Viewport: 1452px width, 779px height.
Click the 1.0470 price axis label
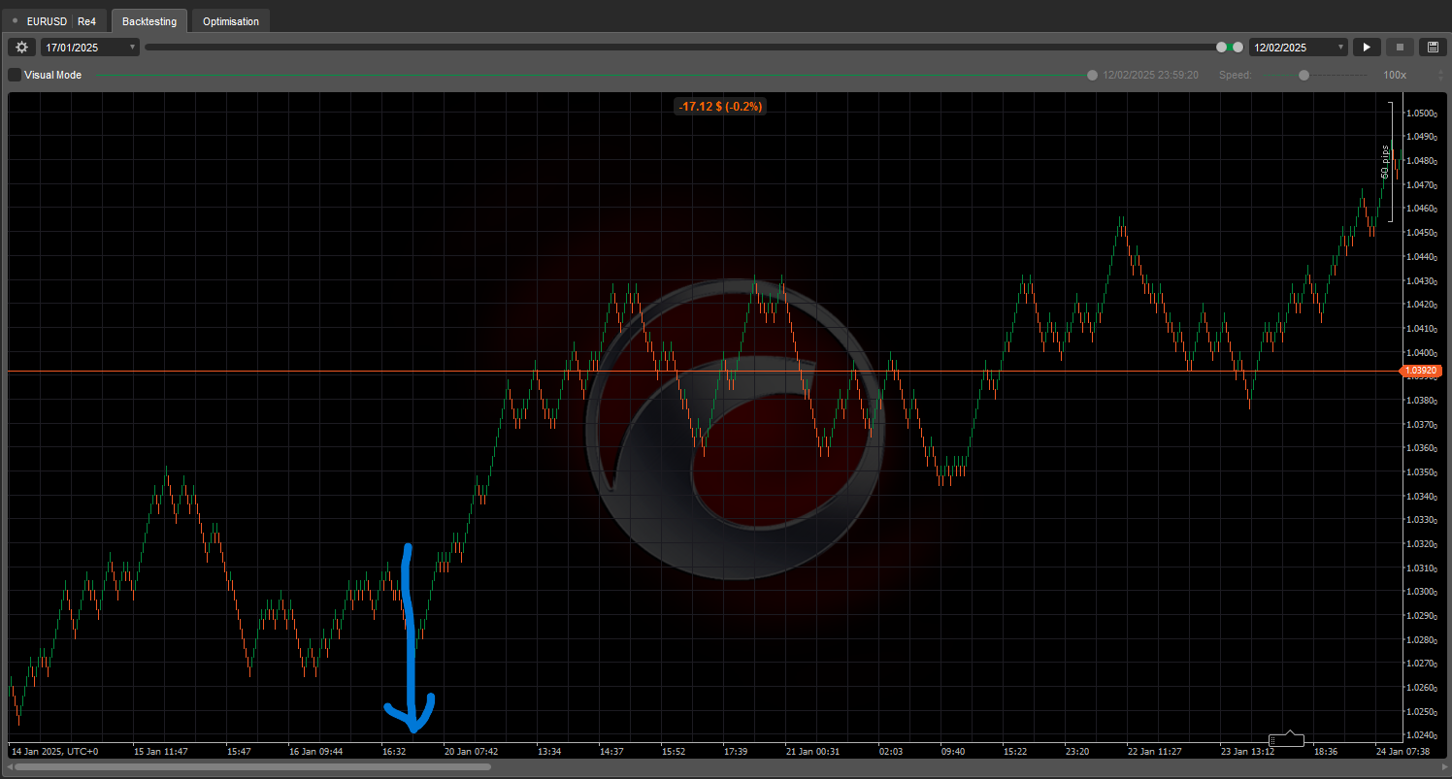(x=1420, y=185)
